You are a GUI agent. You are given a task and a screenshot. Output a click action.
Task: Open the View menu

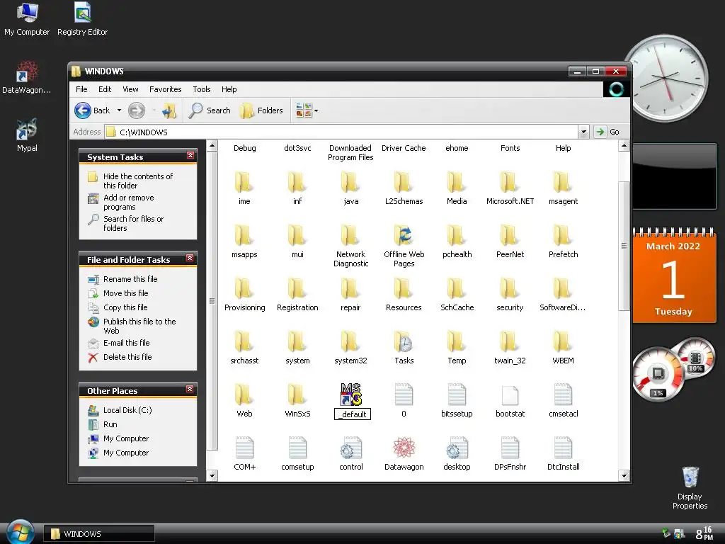130,89
